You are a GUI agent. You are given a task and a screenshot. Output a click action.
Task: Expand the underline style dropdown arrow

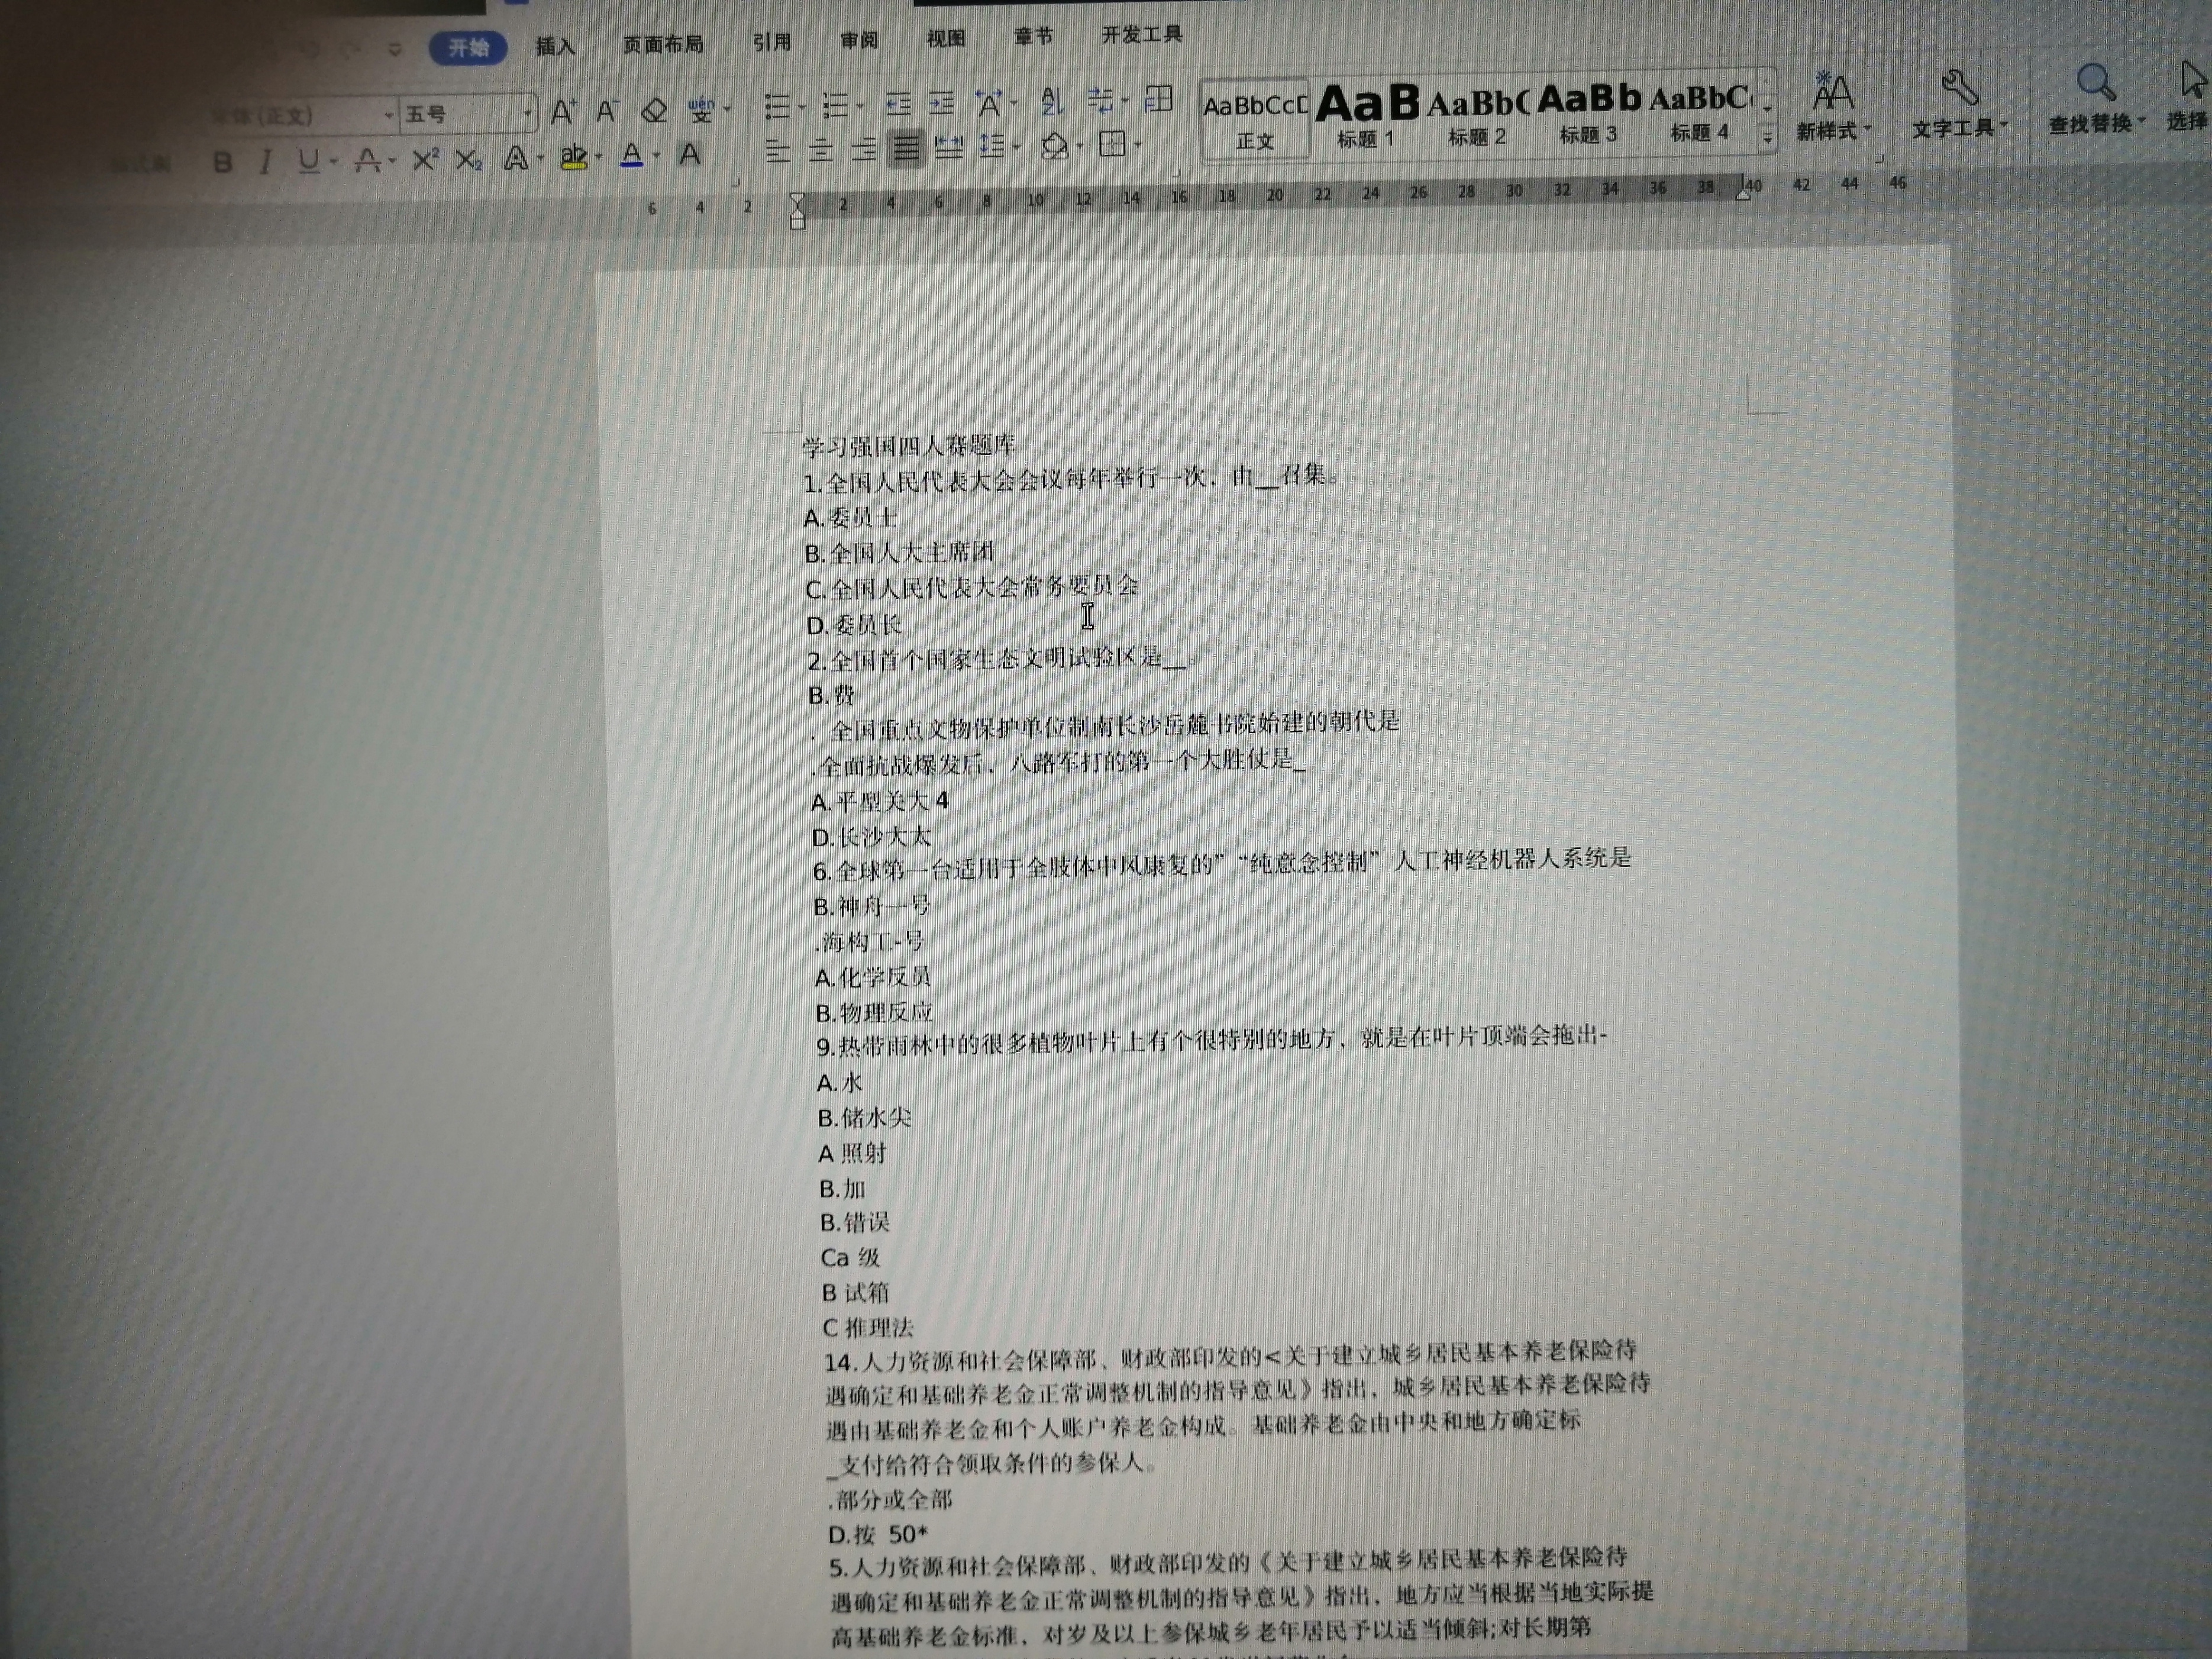point(333,162)
